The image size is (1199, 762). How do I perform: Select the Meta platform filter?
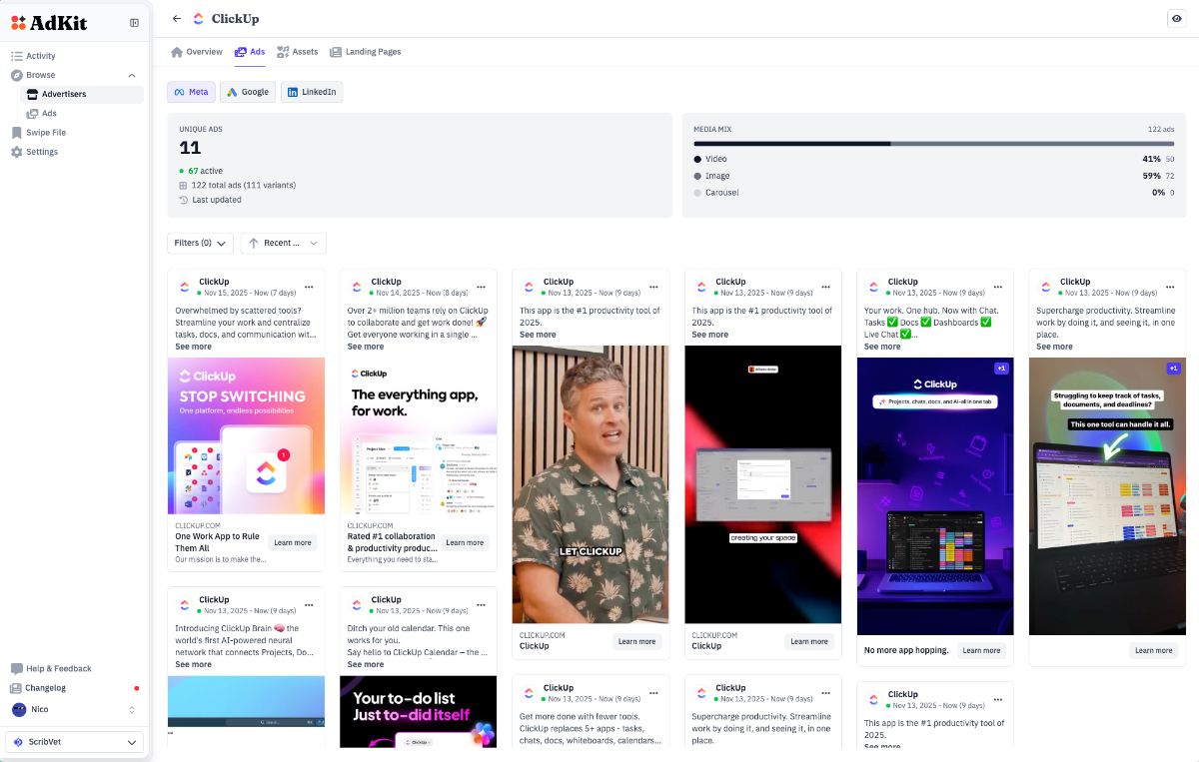click(191, 92)
